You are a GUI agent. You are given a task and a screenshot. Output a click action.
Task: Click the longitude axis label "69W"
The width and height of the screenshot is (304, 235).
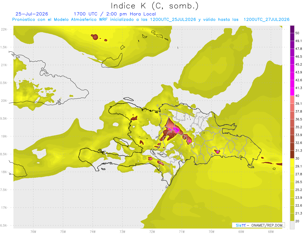coord(241,232)
